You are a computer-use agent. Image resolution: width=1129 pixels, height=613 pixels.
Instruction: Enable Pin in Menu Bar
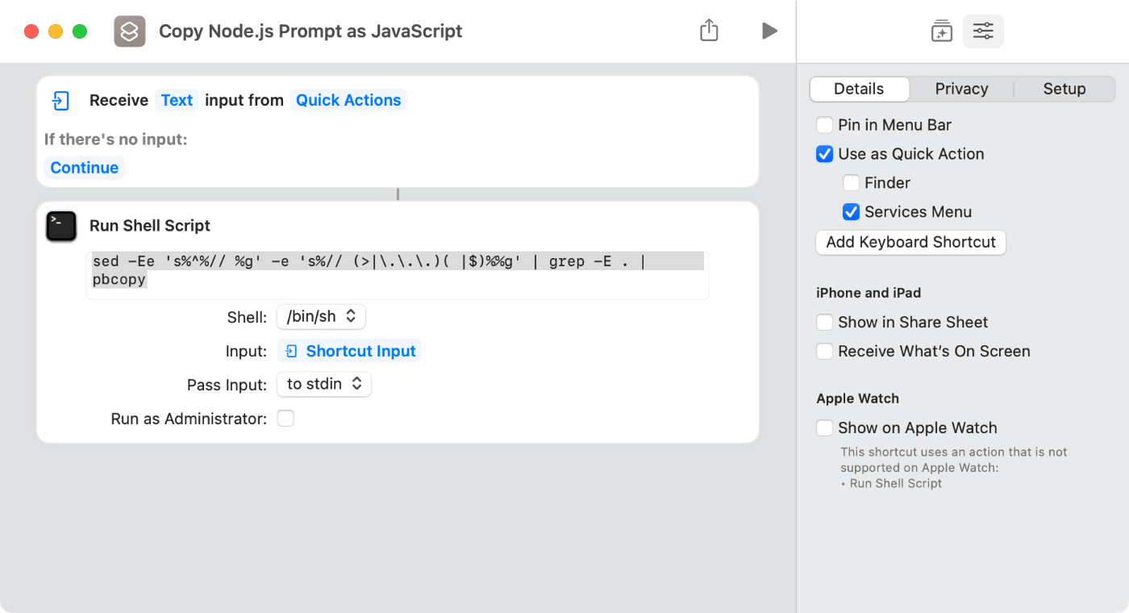click(824, 125)
